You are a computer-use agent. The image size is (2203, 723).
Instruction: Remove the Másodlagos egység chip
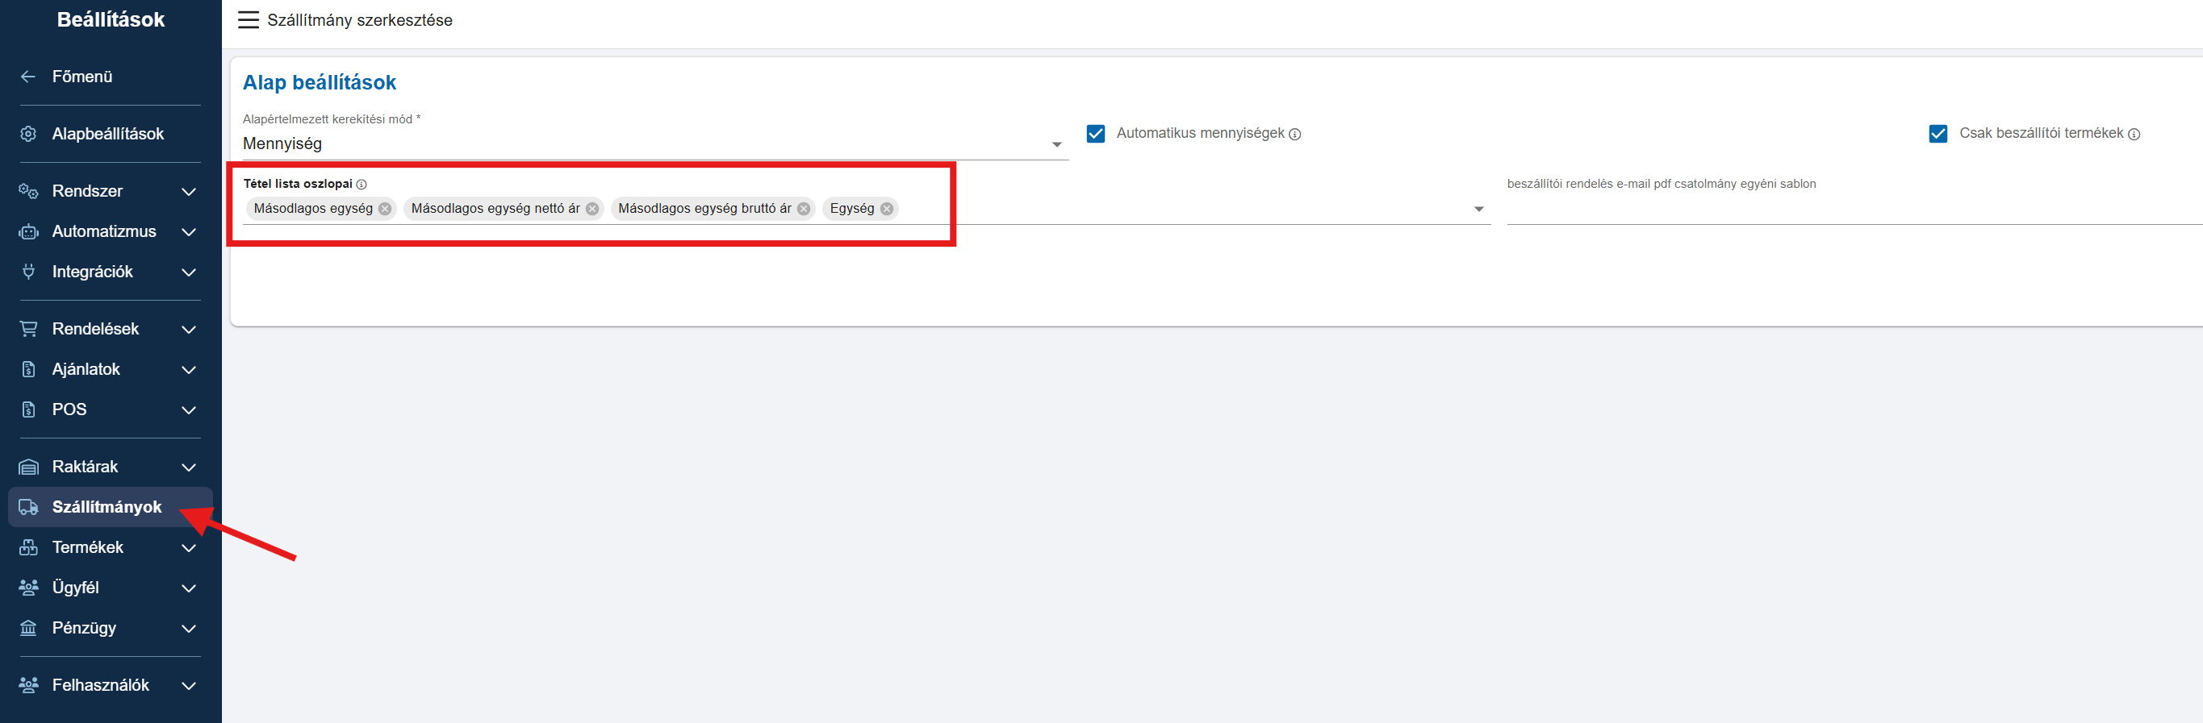click(385, 209)
